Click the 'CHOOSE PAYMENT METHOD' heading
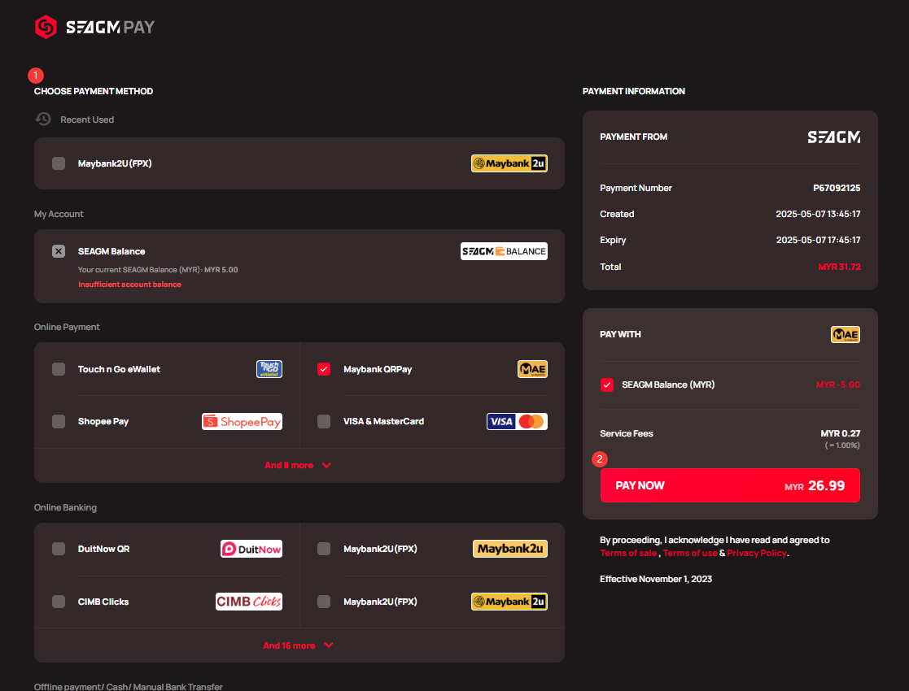 click(94, 92)
